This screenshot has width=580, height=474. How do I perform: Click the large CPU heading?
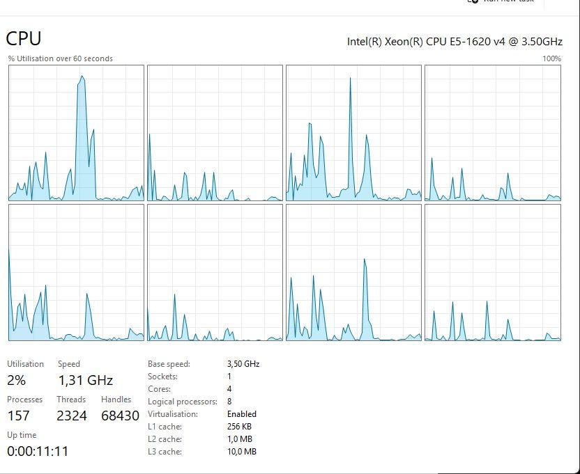pos(24,38)
